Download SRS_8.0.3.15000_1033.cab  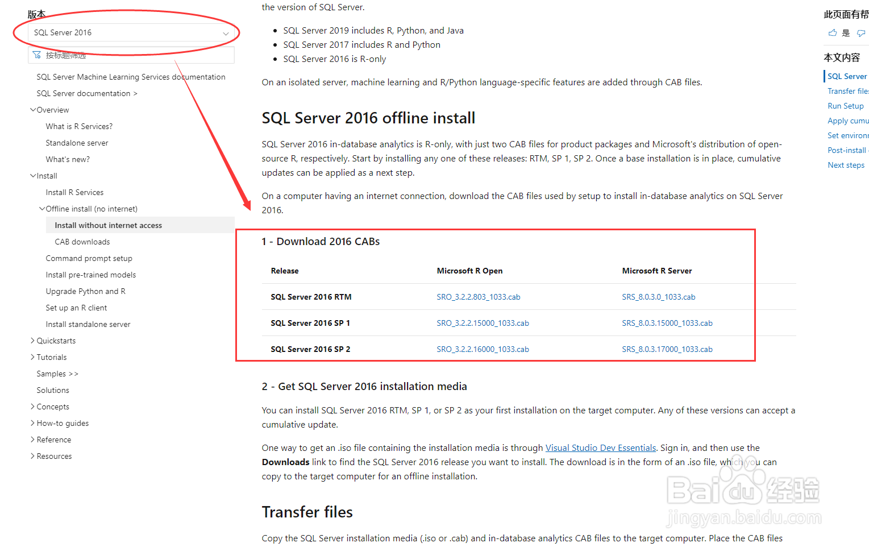tap(667, 323)
